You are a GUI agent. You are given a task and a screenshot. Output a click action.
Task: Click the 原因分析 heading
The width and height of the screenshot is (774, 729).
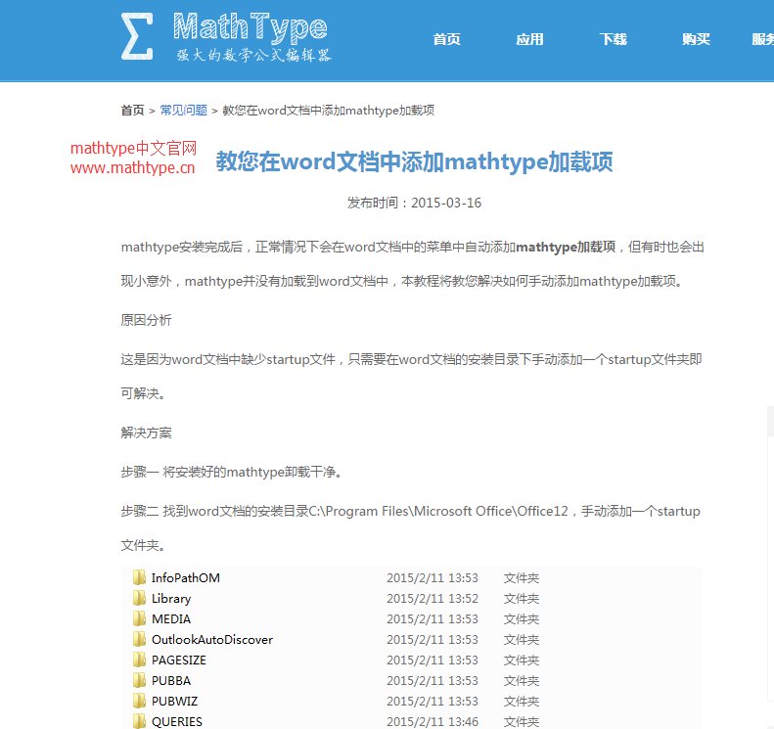pos(146,320)
